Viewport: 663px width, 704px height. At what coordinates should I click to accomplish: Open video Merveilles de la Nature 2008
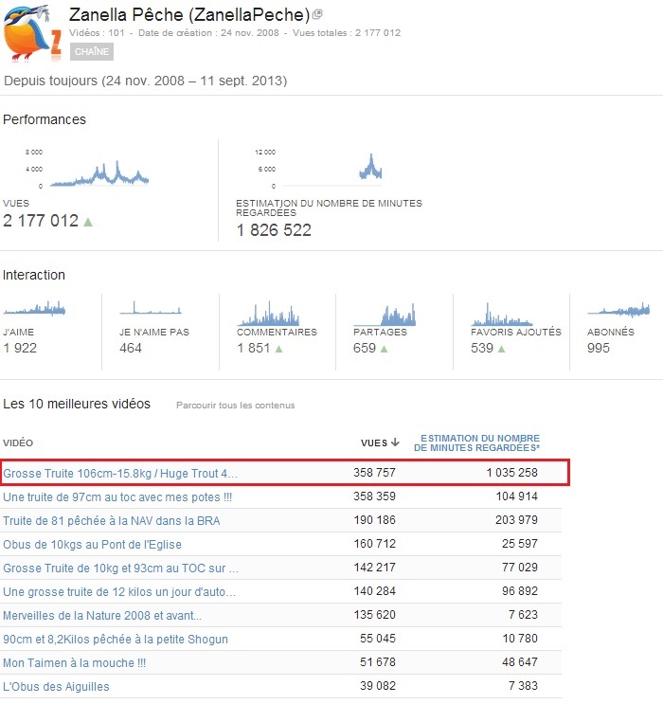pyautogui.click(x=102, y=616)
